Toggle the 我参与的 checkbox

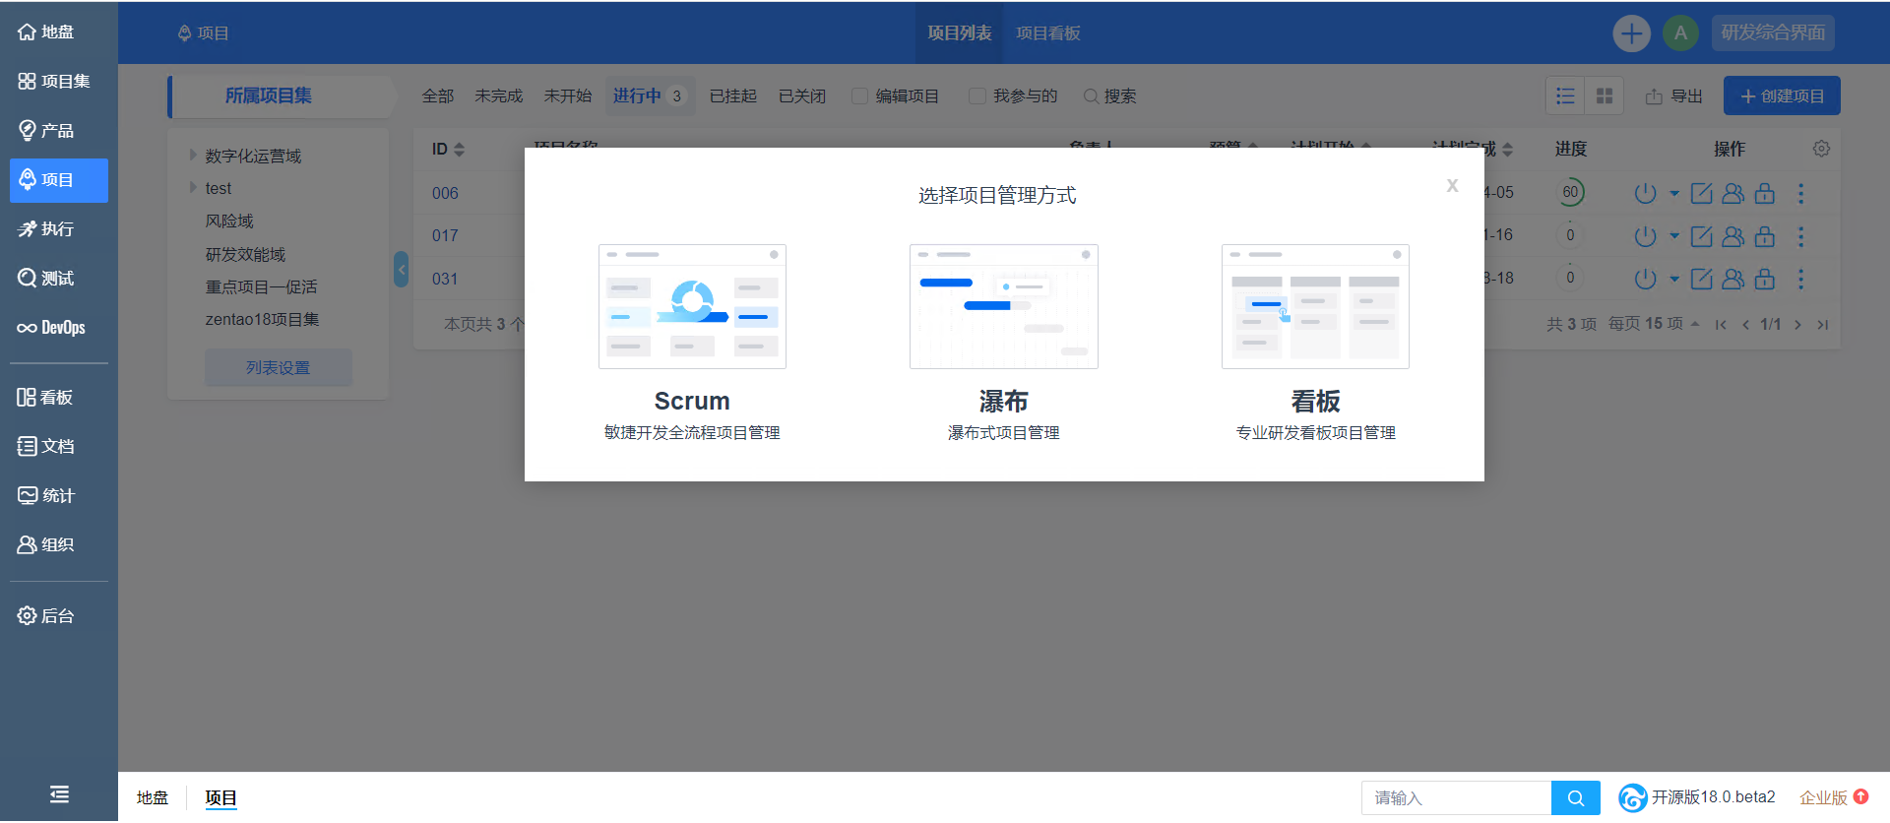point(977,96)
